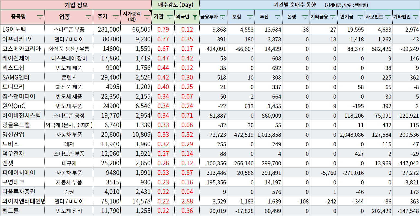This screenshot has height=216, width=420.
Task: Open the 보험 column filter dropdown
Action: (x=250, y=17)
